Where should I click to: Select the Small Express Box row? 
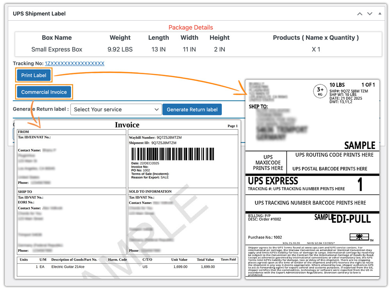[57, 49]
